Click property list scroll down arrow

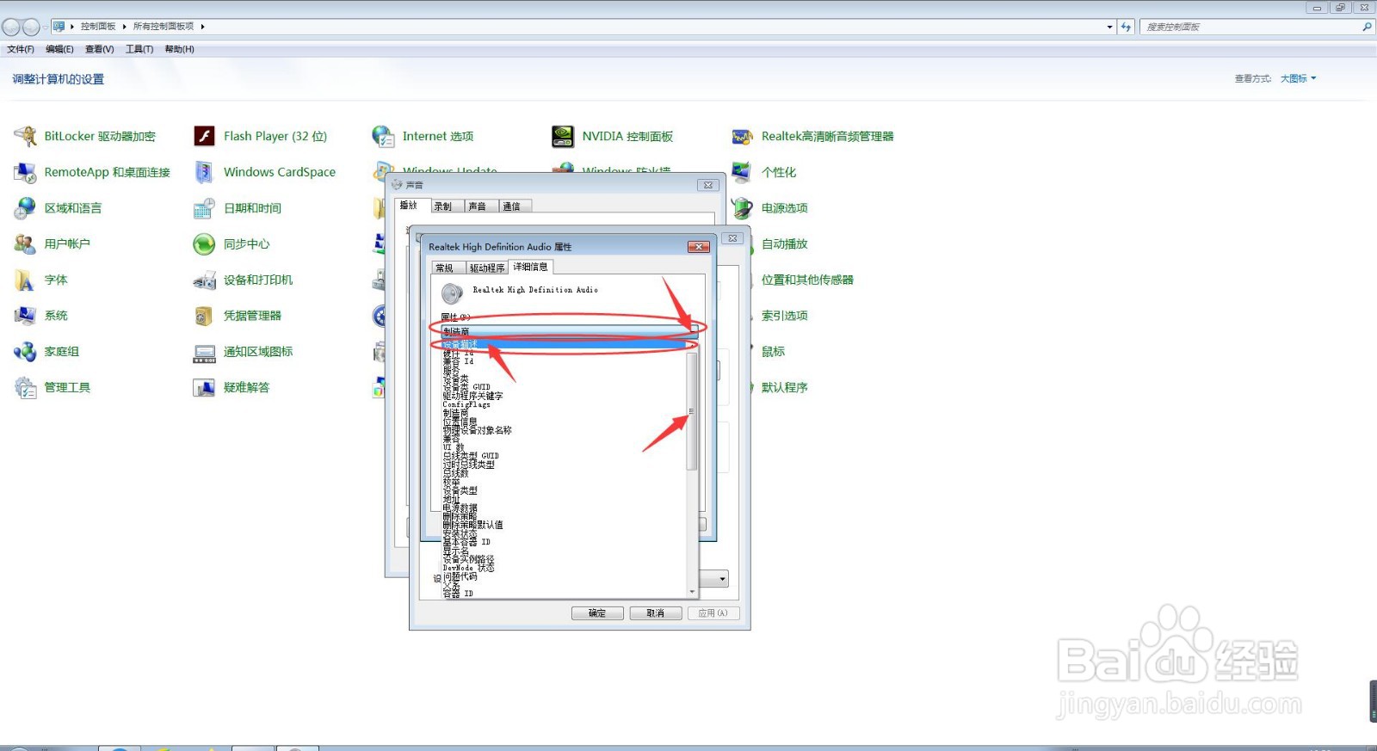point(692,592)
